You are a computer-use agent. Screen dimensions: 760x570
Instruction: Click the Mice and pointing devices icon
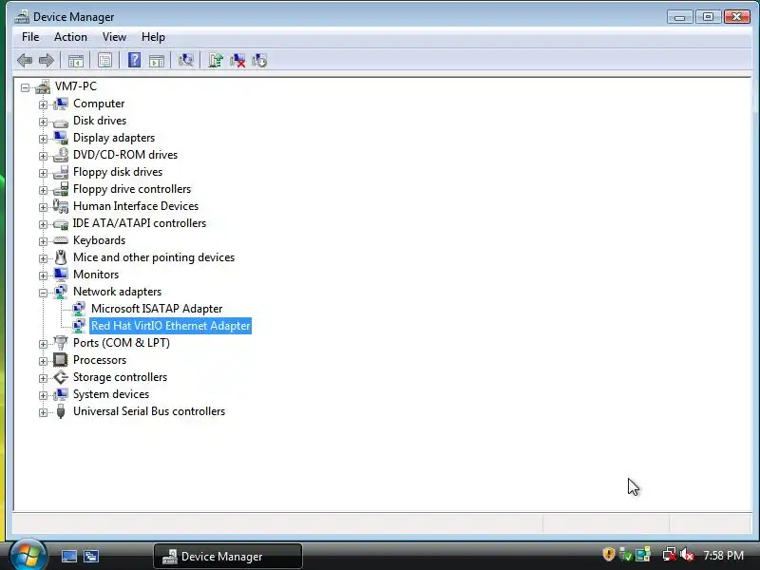(61, 257)
